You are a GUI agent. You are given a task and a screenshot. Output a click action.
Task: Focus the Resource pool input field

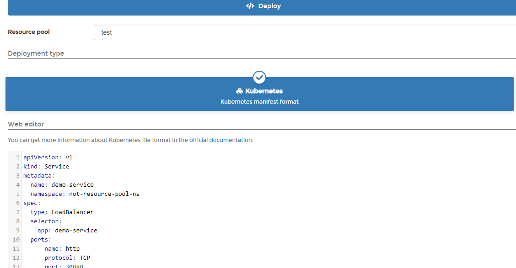305,32
